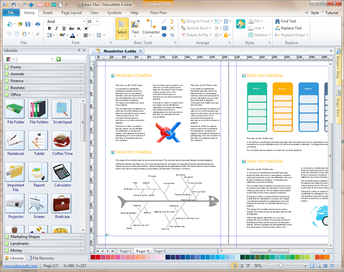Toggle Bold formatting

pos(49,29)
